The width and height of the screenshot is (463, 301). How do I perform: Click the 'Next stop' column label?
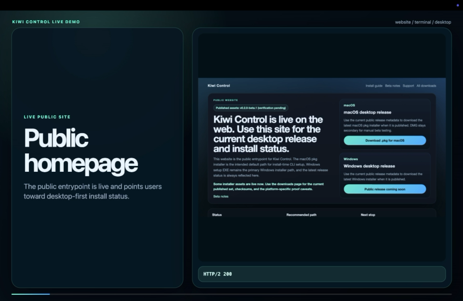coord(368,215)
